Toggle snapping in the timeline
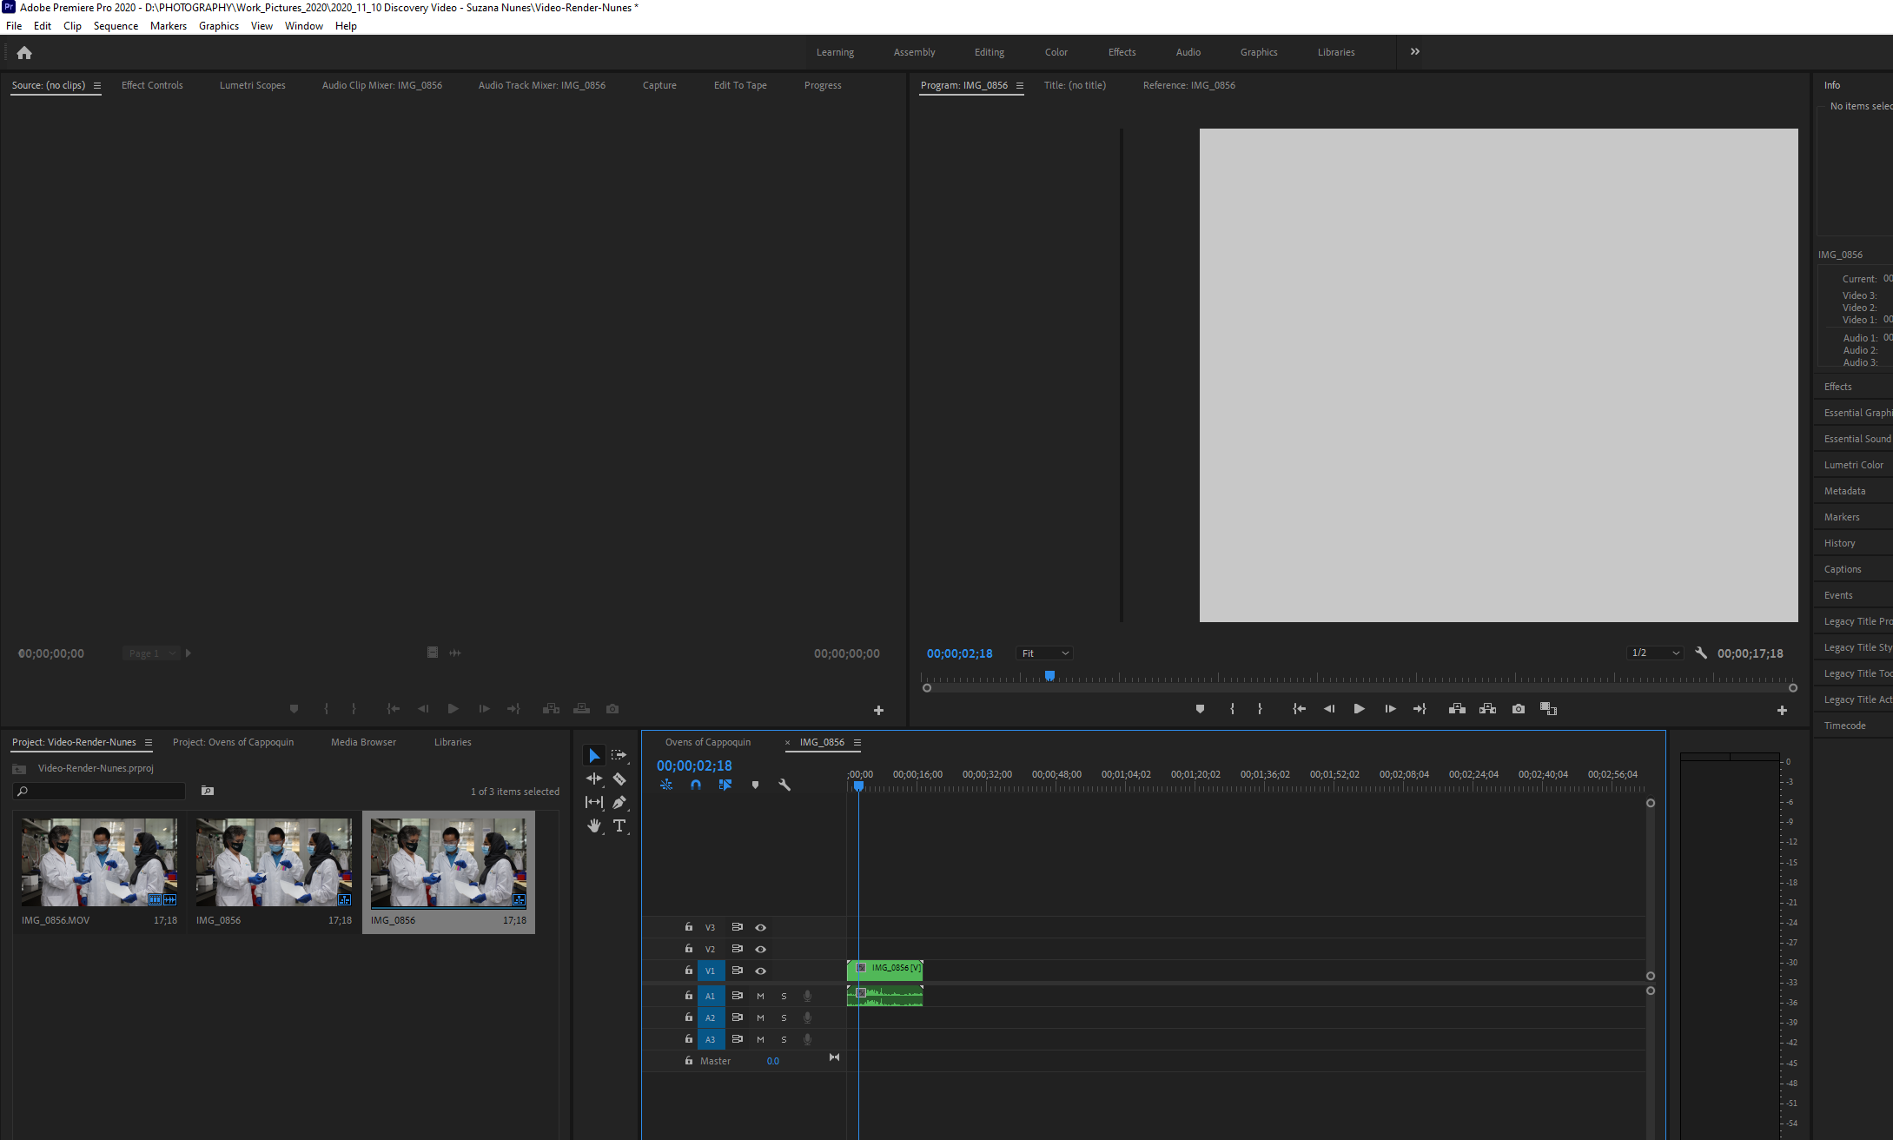Image resolution: width=1893 pixels, height=1140 pixels. (x=696, y=785)
